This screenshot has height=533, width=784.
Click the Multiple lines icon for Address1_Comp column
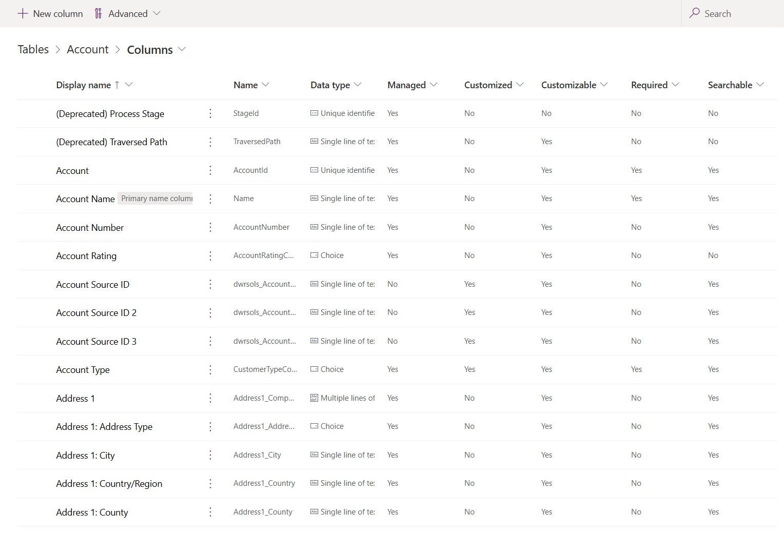pos(315,398)
